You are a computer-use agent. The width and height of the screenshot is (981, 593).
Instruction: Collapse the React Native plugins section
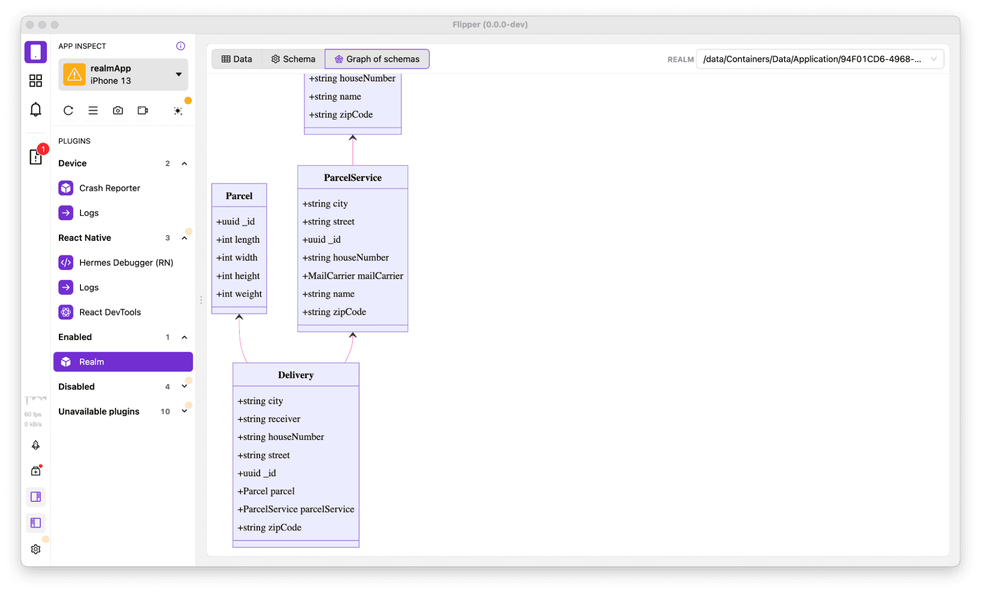(185, 238)
